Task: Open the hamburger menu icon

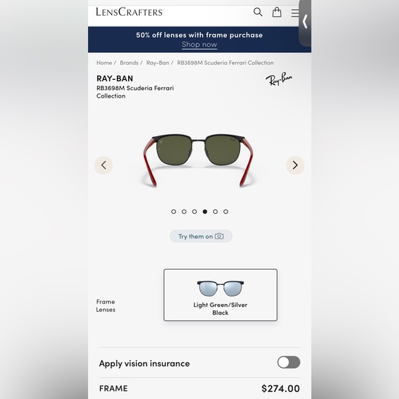Action: (x=295, y=13)
